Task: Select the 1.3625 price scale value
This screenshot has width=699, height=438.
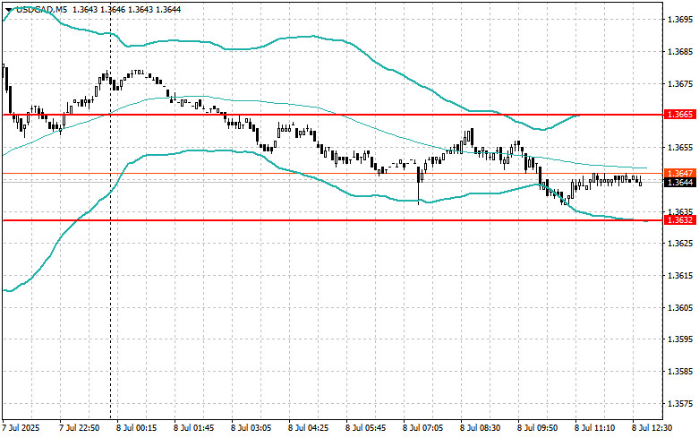Action: pyautogui.click(x=680, y=244)
